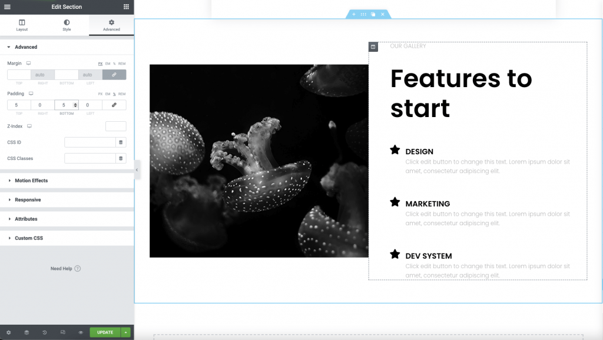Image resolution: width=603 pixels, height=340 pixels.
Task: Open the Update button dropdown arrow
Action: (x=125, y=332)
